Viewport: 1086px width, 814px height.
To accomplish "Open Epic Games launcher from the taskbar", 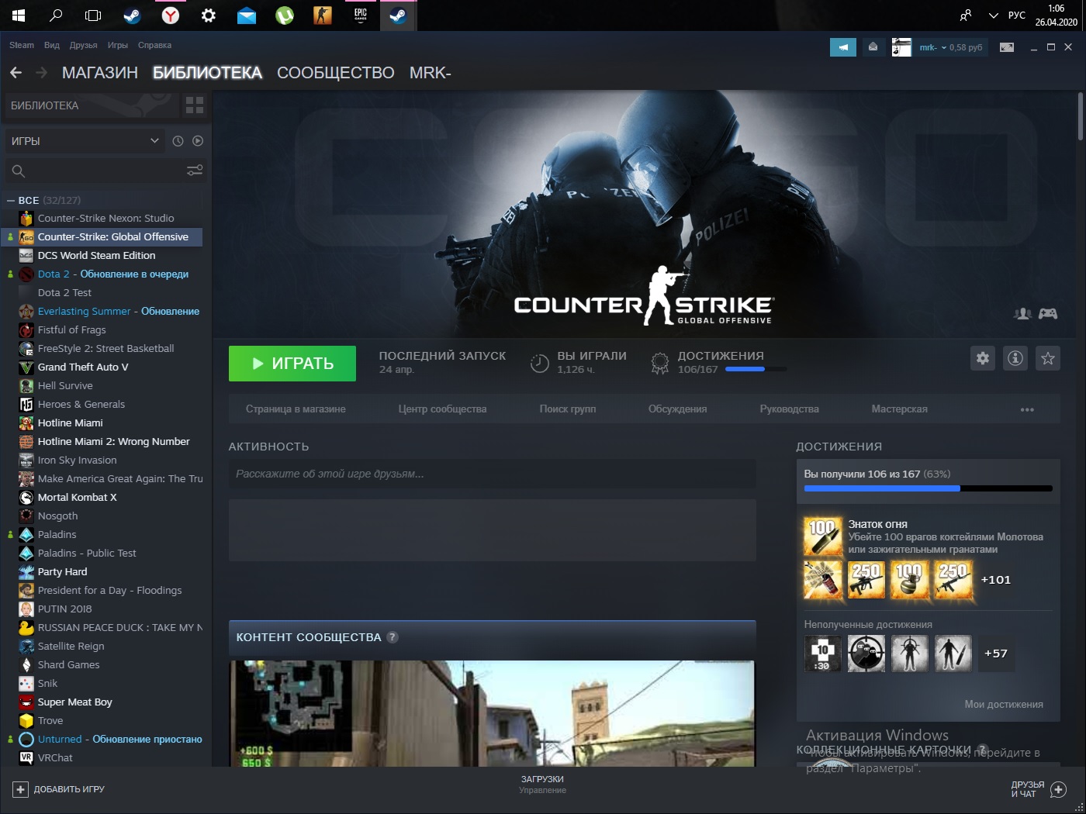I will pyautogui.click(x=361, y=15).
